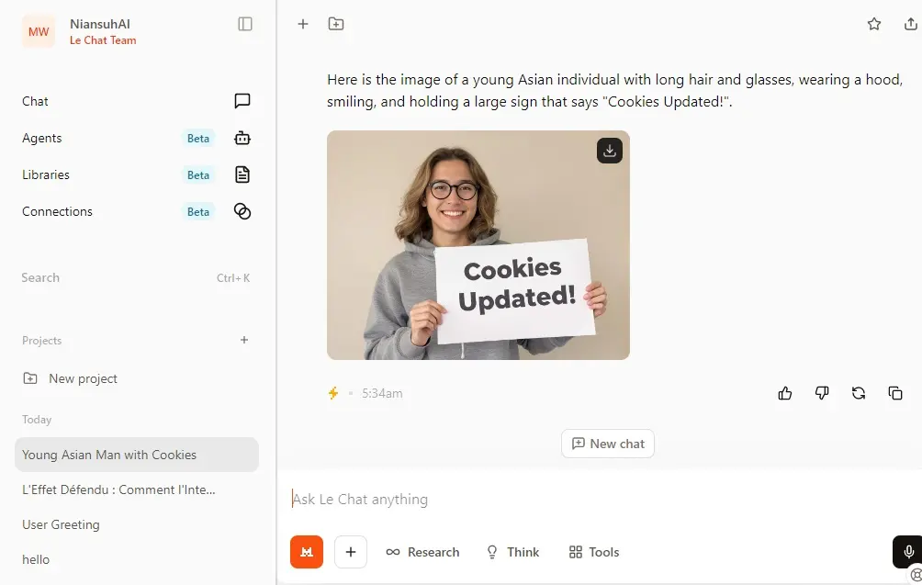Click the Search field in the sidebar
This screenshot has width=922, height=585.
(x=137, y=277)
